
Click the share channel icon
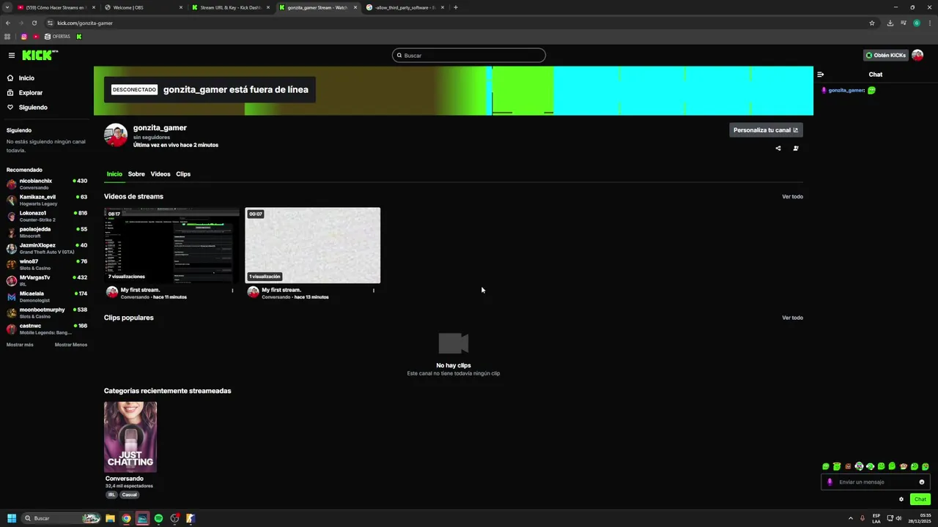[x=778, y=149]
